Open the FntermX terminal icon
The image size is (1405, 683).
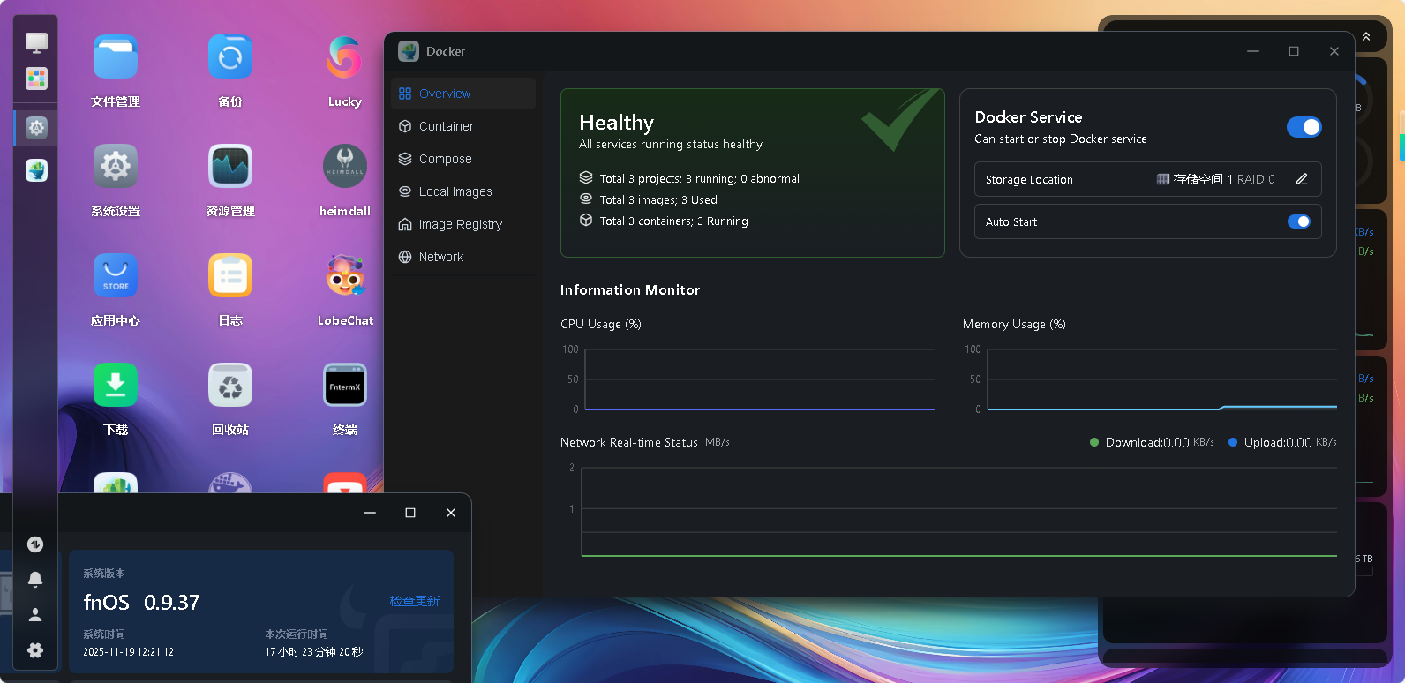(345, 386)
